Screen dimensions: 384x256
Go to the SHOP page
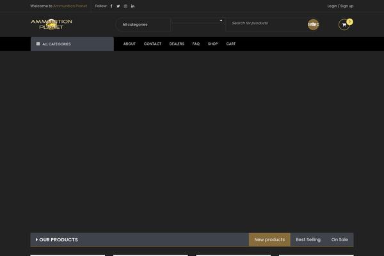pos(213,44)
